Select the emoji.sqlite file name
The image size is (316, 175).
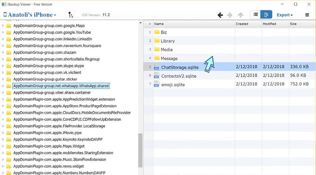click(x=173, y=85)
